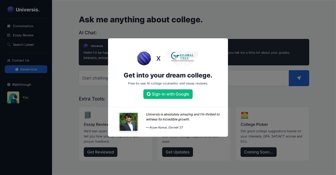Click Sign-in with Google button
336x175 pixels.
[x=168, y=94]
